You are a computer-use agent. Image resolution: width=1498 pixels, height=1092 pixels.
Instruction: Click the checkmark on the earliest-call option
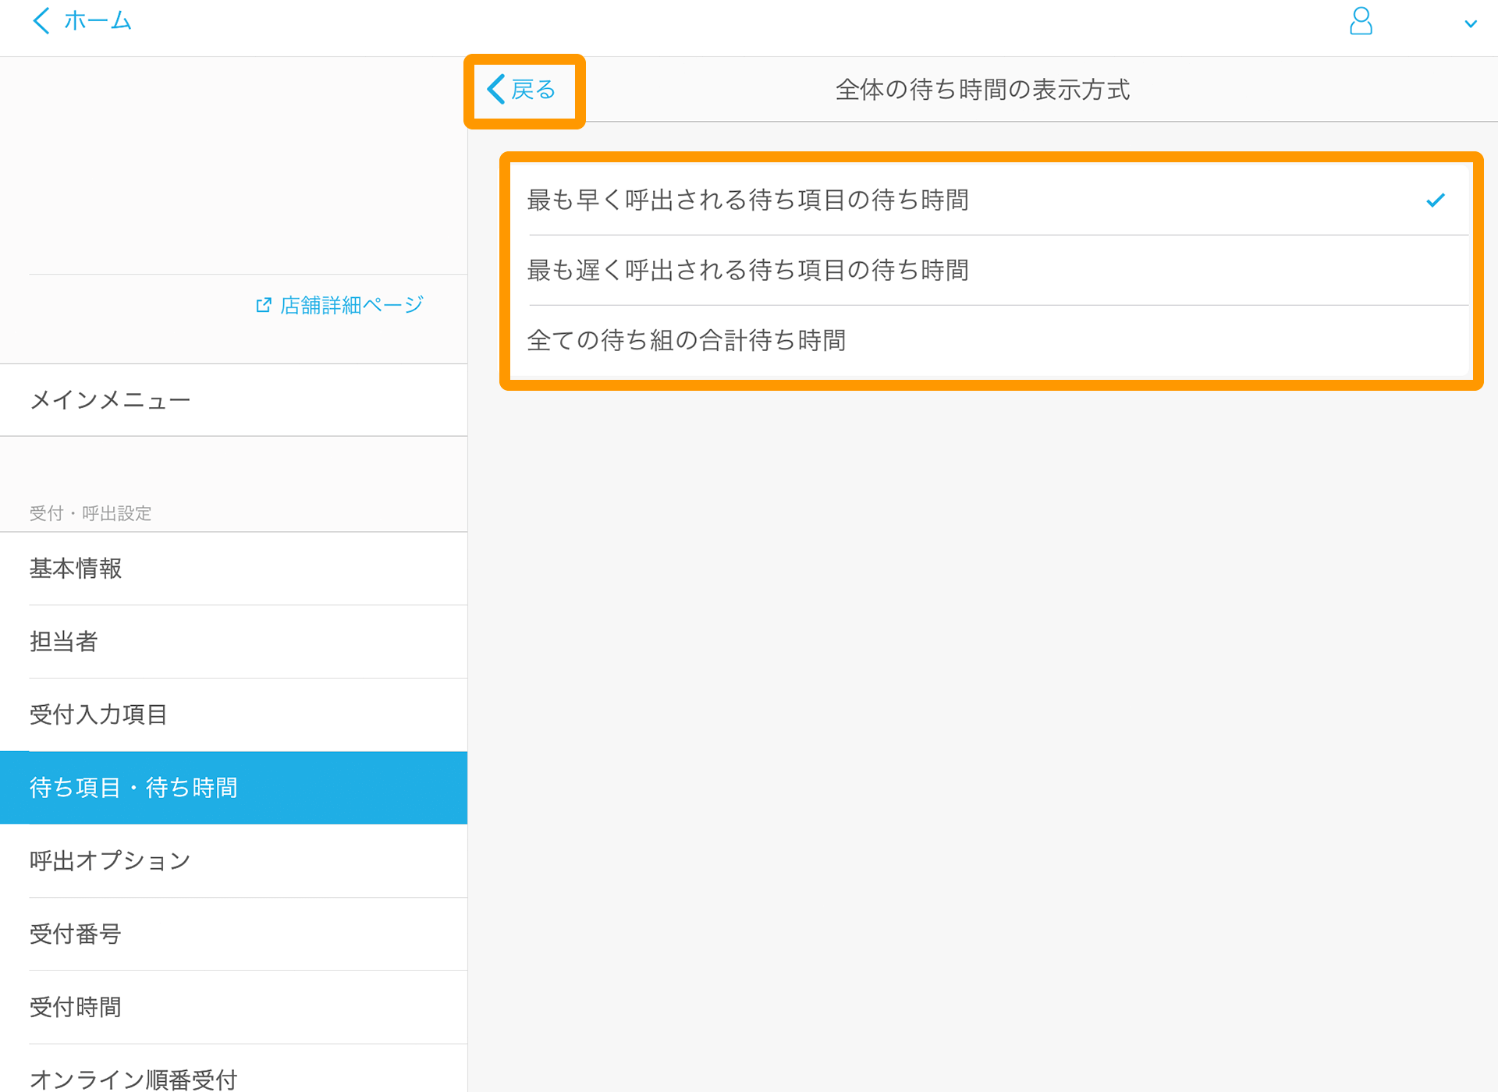[1436, 200]
